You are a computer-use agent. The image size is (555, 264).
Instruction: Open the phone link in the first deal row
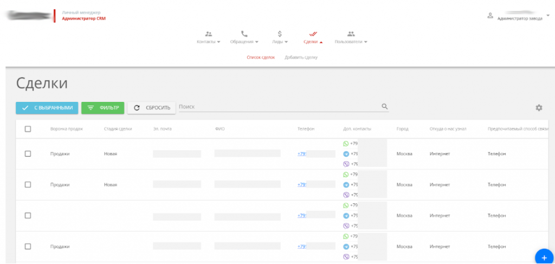(x=302, y=154)
